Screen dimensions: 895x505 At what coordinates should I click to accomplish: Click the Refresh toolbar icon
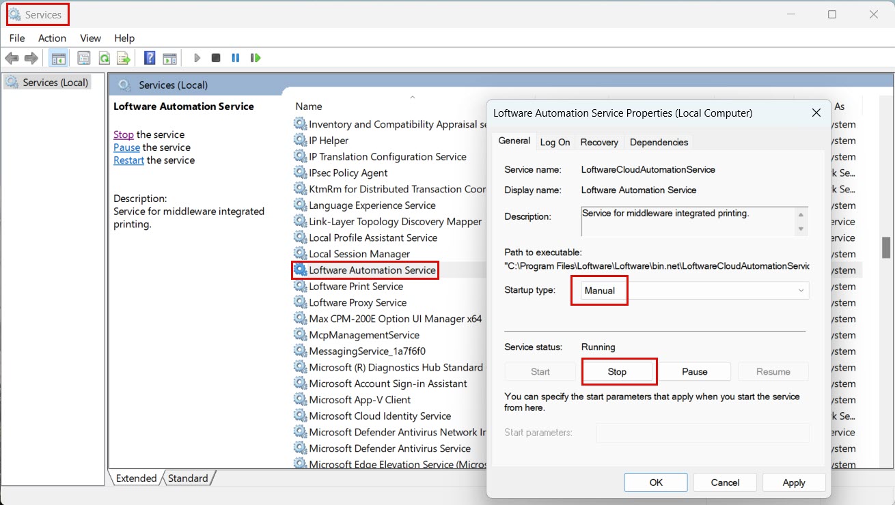pyautogui.click(x=104, y=58)
